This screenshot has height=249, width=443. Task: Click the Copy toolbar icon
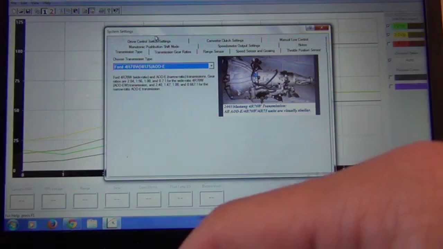pyautogui.click(x=69, y=11)
